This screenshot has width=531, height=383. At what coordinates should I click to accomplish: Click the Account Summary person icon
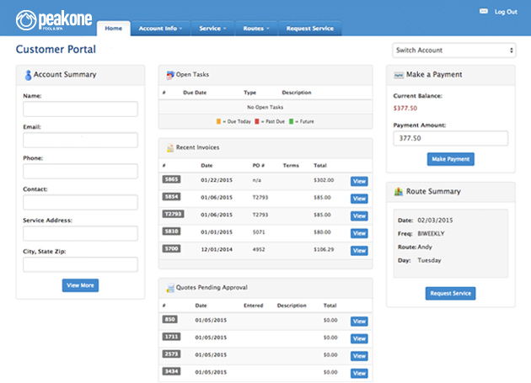coord(28,75)
